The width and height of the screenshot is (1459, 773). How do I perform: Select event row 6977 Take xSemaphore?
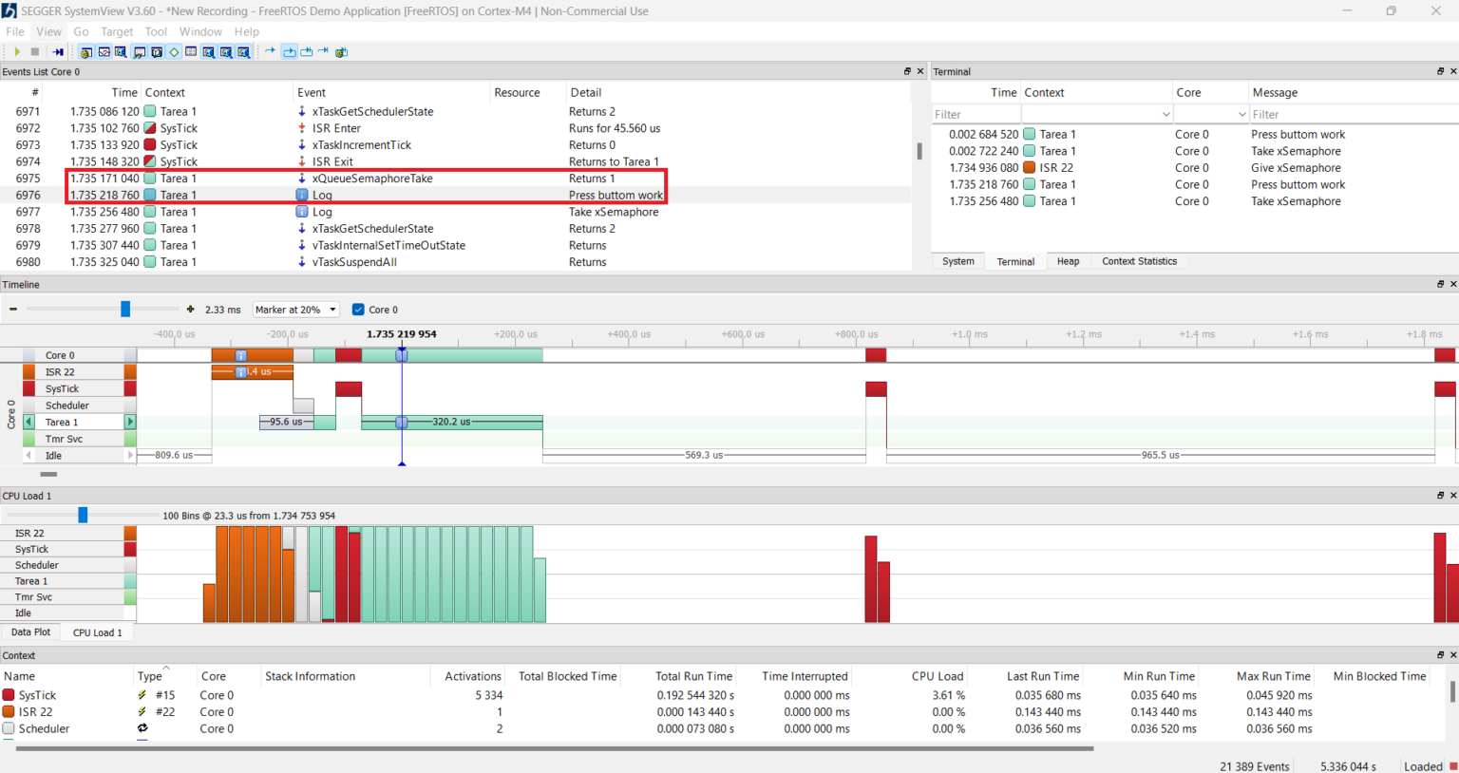[x=456, y=212]
